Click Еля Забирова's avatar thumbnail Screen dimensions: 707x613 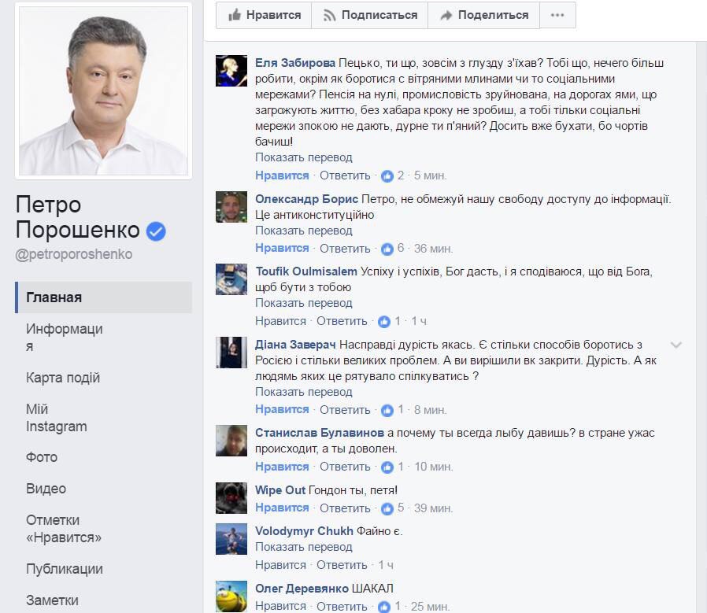[x=231, y=71]
